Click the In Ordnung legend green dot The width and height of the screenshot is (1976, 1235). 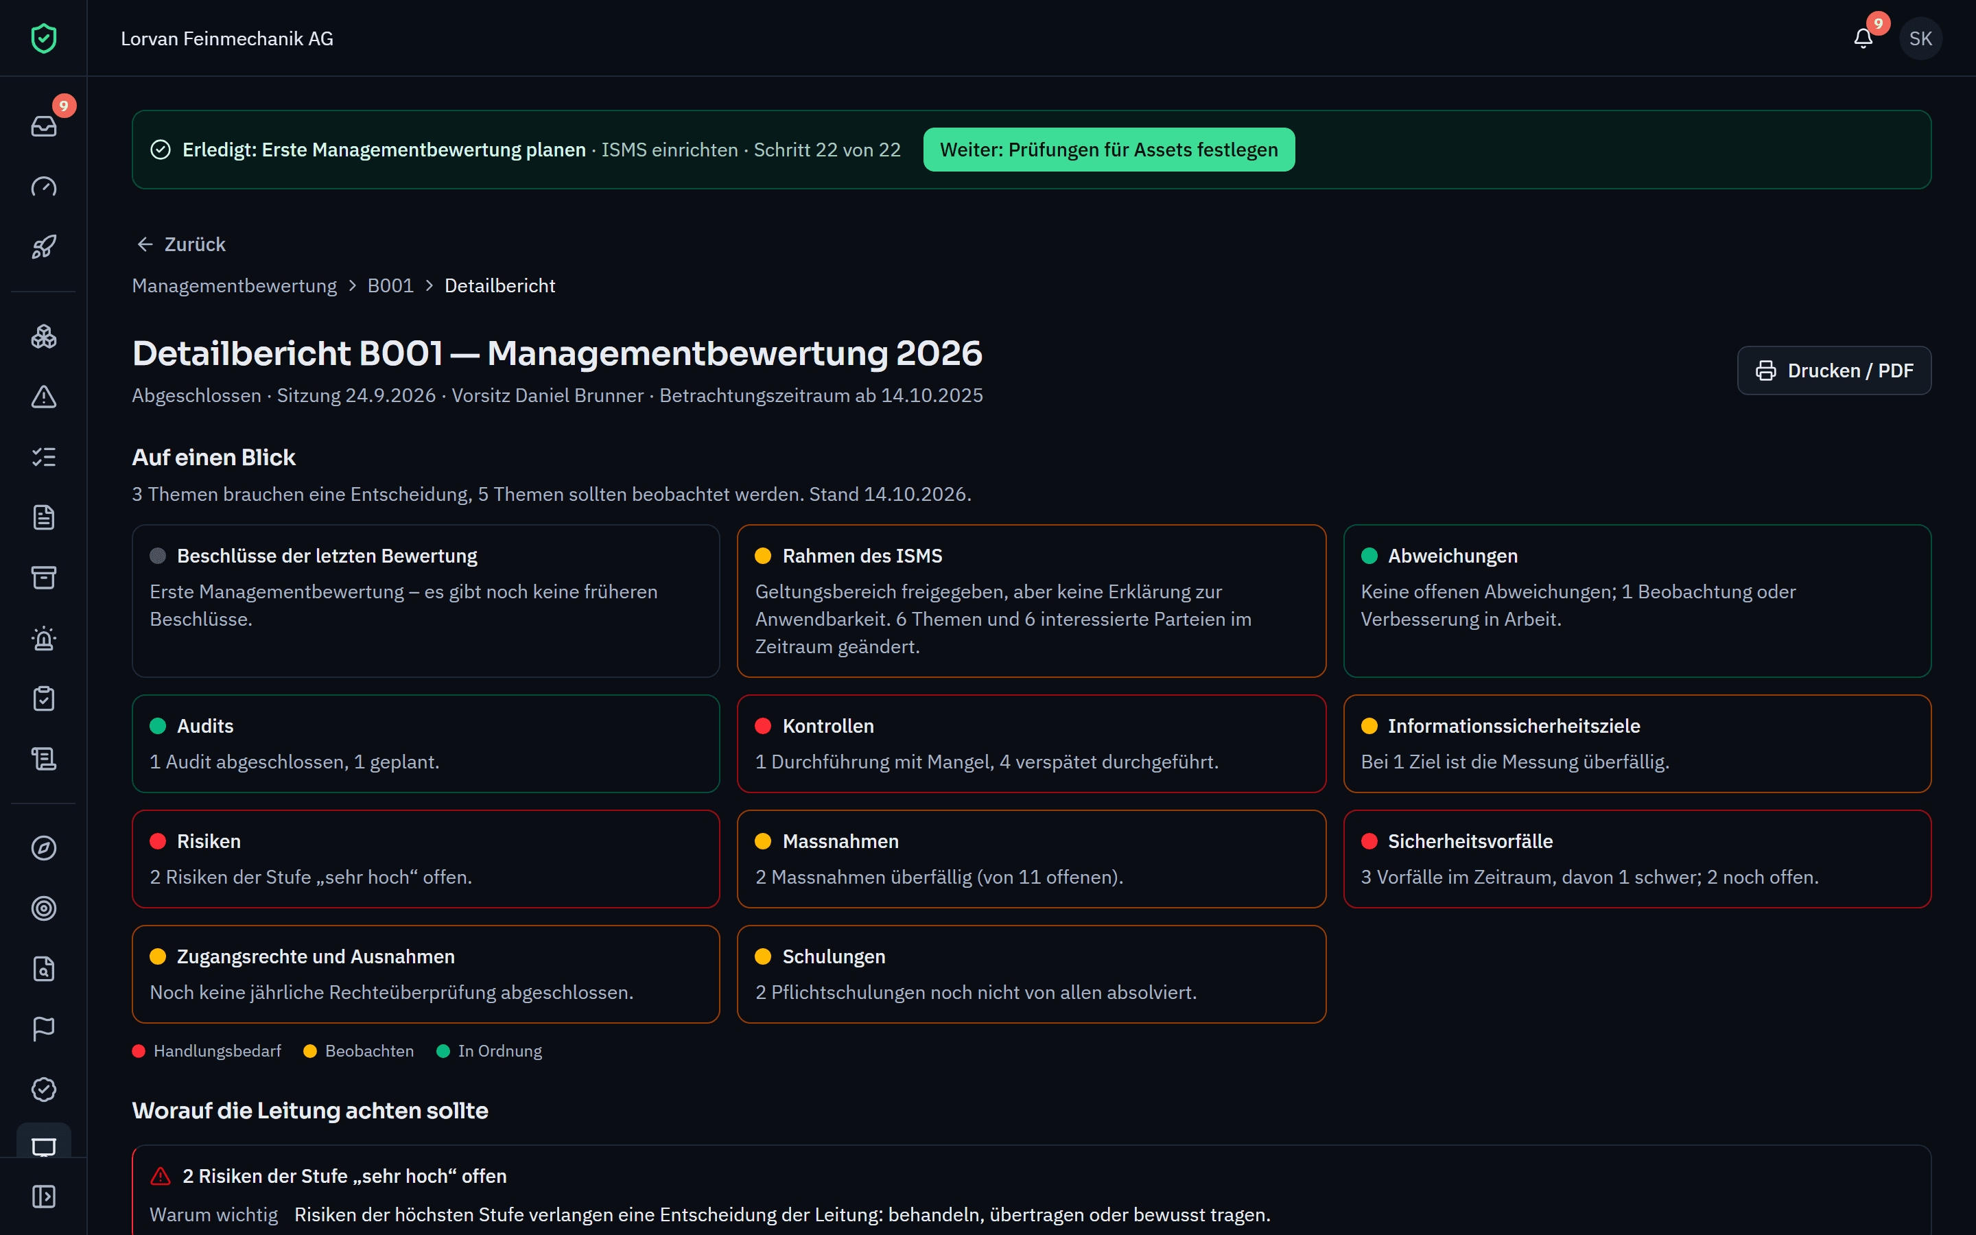coord(443,1051)
